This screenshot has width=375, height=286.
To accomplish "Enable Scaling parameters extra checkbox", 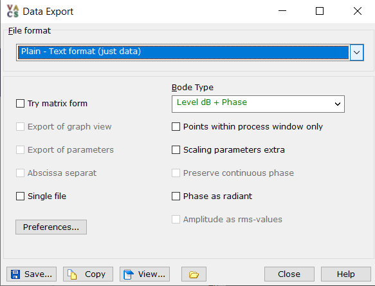I will tap(176, 150).
